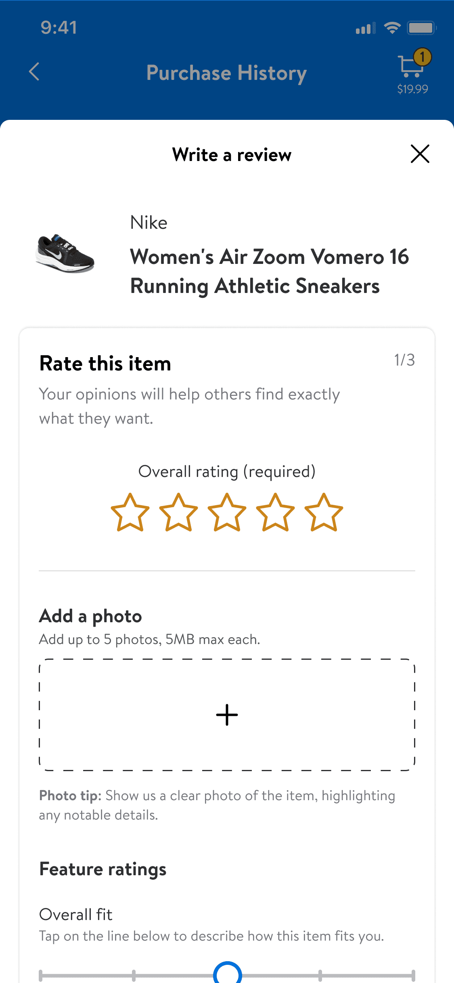Open the shopping cart icon

click(410, 67)
